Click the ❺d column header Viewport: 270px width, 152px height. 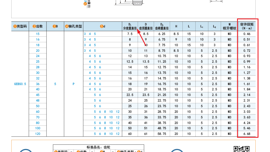[103, 26]
